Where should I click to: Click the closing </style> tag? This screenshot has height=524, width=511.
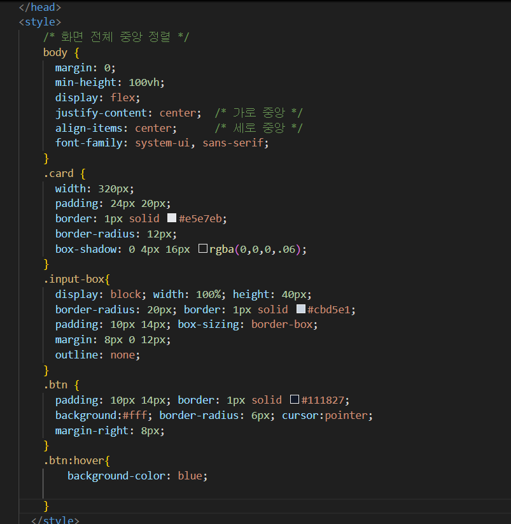(55, 520)
